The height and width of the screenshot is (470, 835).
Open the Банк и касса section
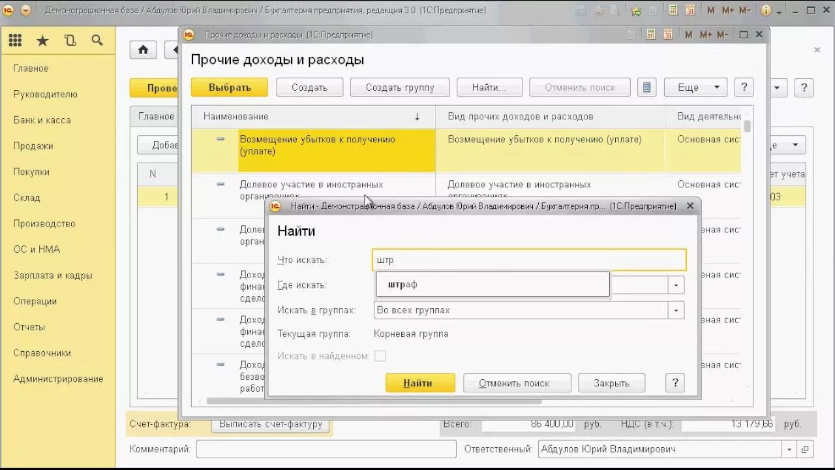[42, 120]
